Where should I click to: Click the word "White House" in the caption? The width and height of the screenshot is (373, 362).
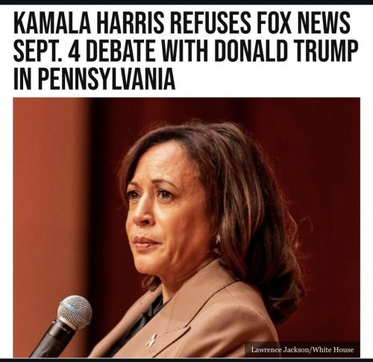pos(333,349)
